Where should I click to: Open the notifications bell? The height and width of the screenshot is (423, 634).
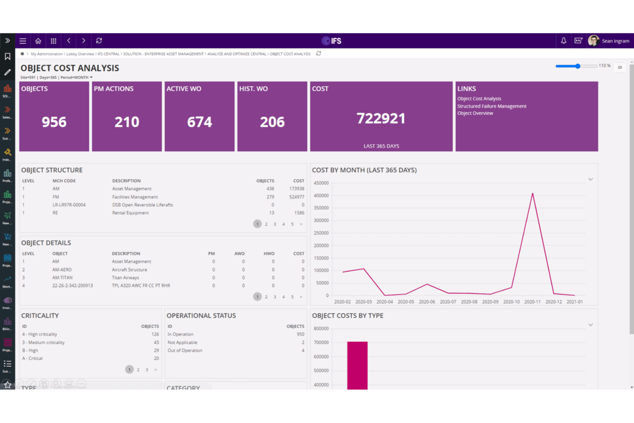[x=564, y=41]
